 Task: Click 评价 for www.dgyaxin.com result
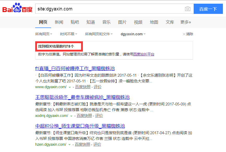click(x=97, y=87)
